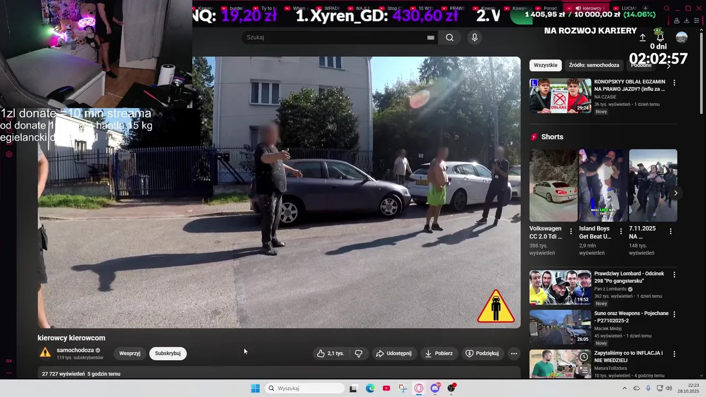
Task: Open the KONOPSKYY OBLAŁ EGZAMIN video thumbnail
Action: pyautogui.click(x=560, y=96)
